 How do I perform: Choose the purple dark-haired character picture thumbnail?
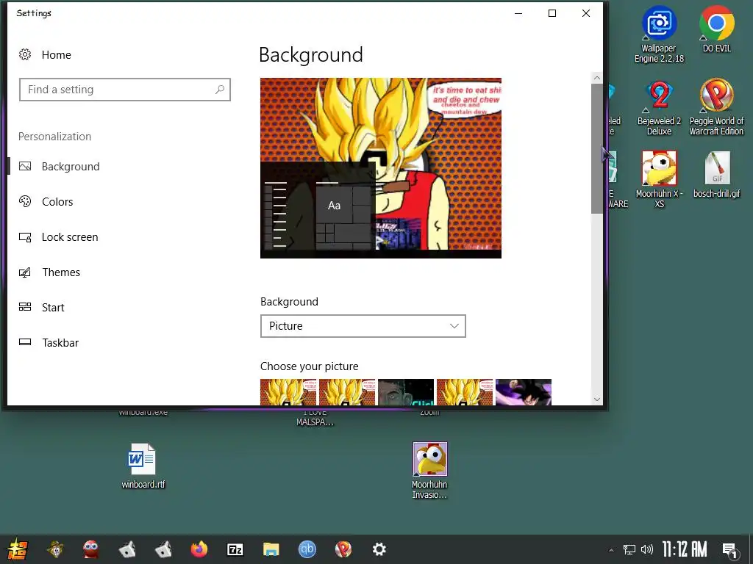[524, 392]
